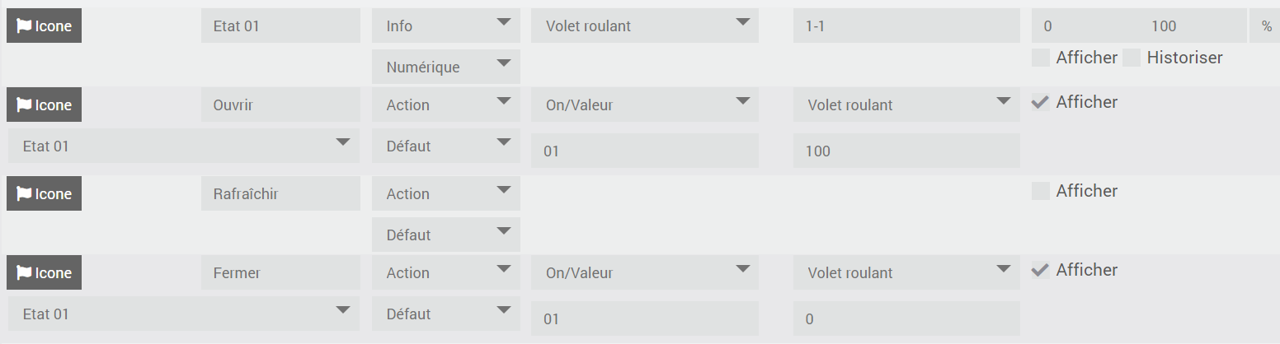Click the Ouvrir command name field
This screenshot has height=344, width=1280.
tap(280, 105)
